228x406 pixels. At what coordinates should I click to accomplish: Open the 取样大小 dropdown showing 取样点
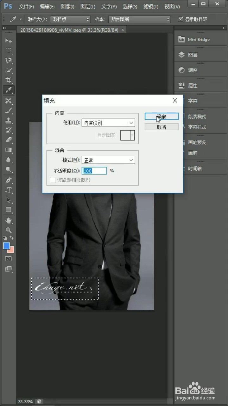(70, 19)
